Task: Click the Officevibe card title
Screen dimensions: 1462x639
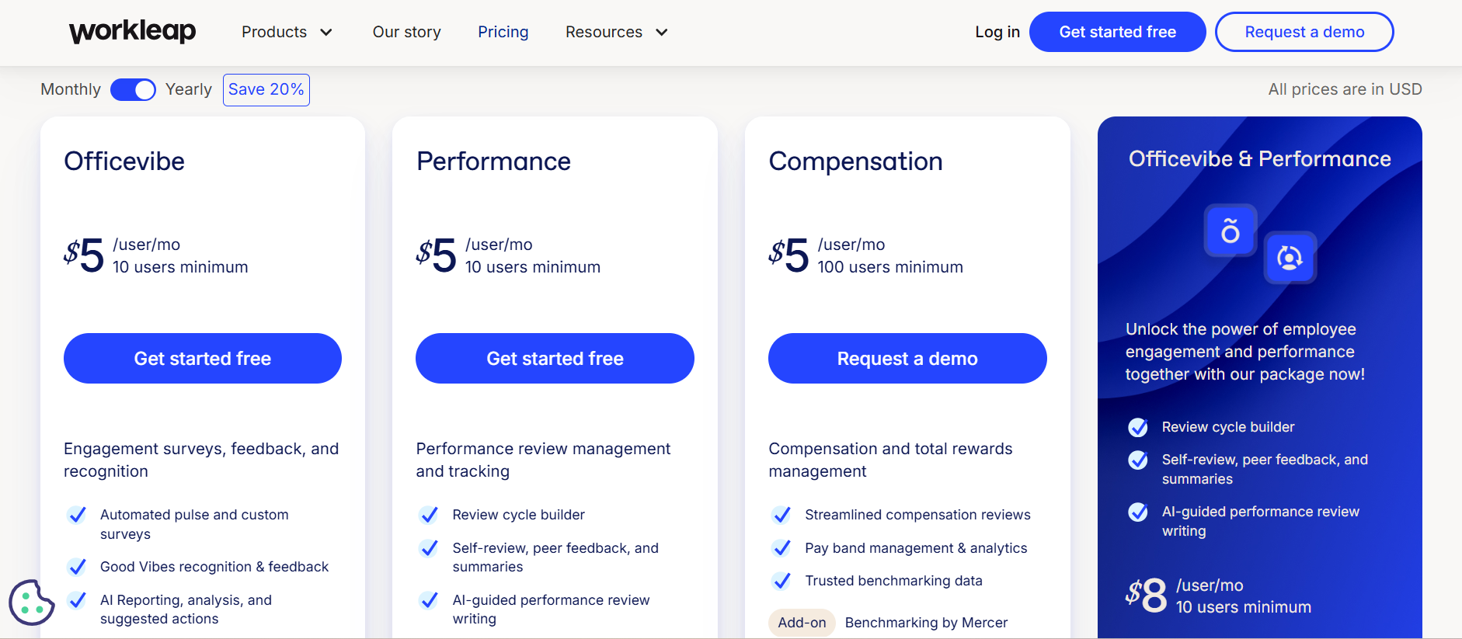Action: (124, 161)
